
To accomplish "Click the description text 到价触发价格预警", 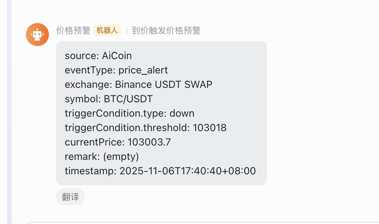I will coord(165,31).
